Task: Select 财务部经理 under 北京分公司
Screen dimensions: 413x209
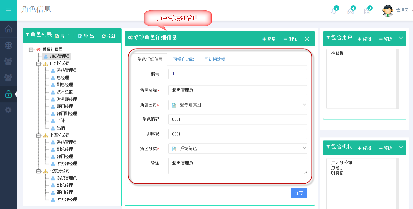Action: click(x=67, y=199)
